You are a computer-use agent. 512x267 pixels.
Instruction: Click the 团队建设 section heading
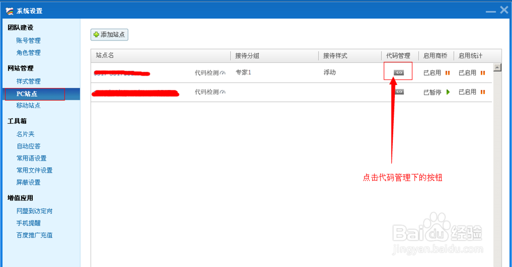tap(20, 28)
